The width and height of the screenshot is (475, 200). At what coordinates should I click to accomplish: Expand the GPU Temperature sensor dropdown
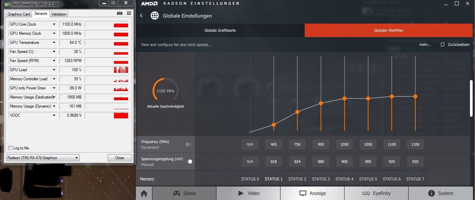pos(54,42)
